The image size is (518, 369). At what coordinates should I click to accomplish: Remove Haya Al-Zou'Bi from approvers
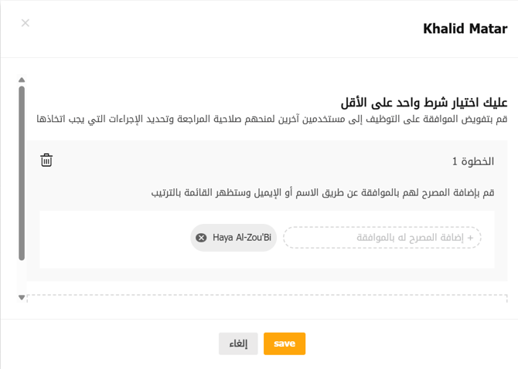201,238
